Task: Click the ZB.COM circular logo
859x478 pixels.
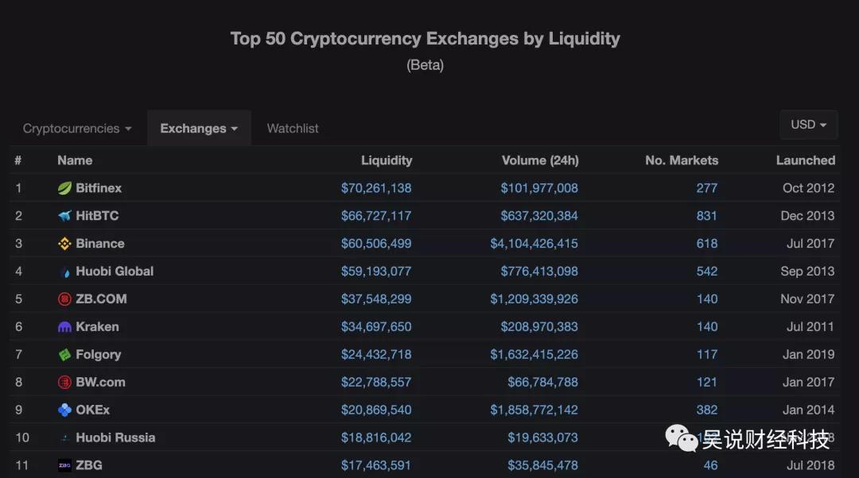Action: pos(65,299)
